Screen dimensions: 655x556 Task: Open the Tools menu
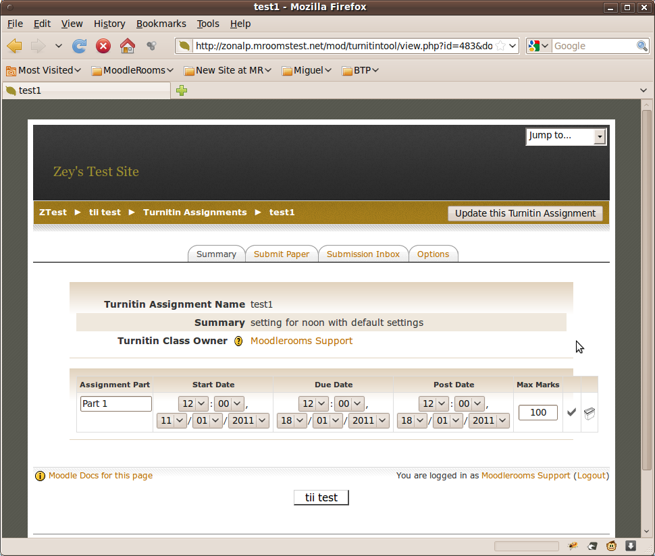(x=208, y=24)
